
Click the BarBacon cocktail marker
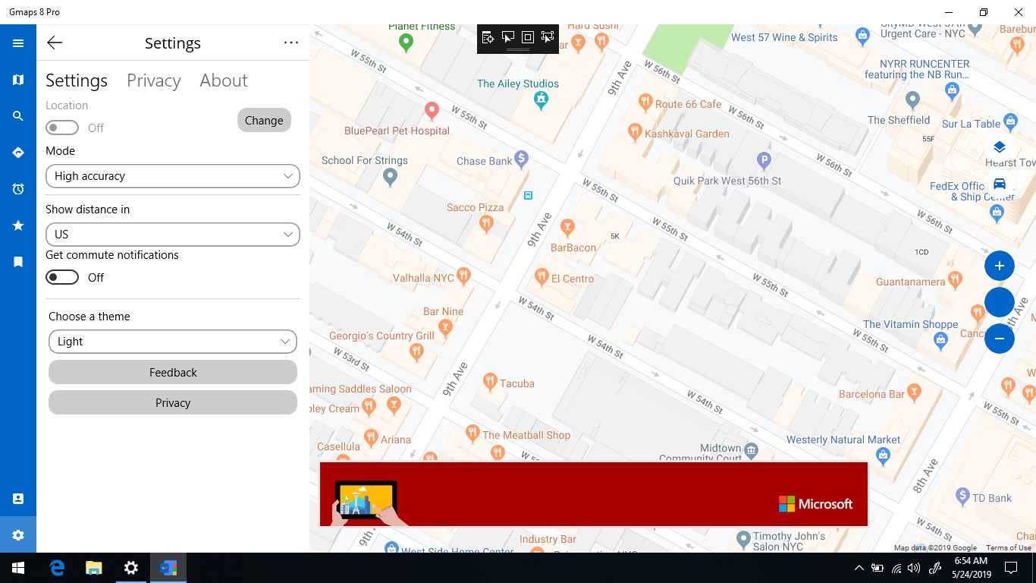point(567,226)
